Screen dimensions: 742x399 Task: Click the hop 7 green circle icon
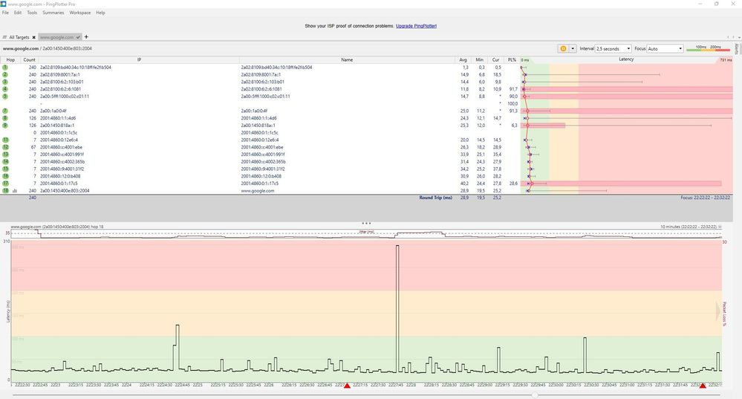coord(5,111)
